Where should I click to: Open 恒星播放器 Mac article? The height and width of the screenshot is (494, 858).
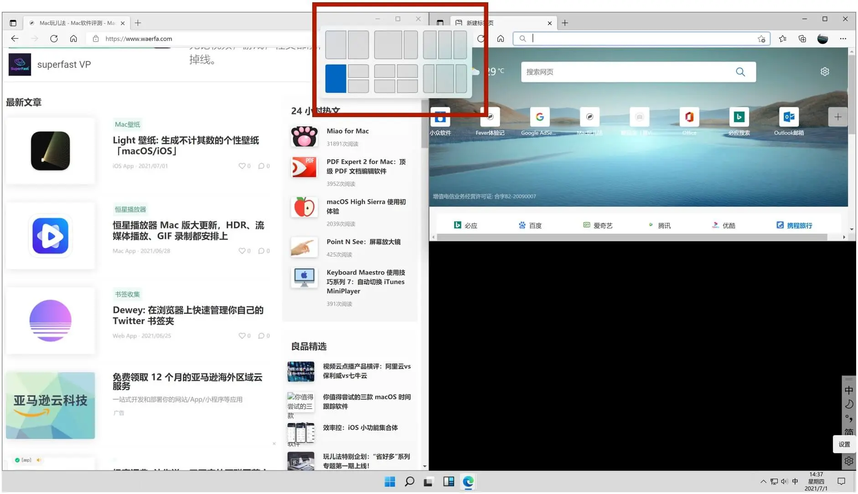tap(188, 231)
